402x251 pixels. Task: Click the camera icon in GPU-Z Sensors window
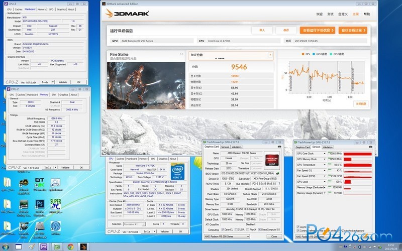pos(370,147)
